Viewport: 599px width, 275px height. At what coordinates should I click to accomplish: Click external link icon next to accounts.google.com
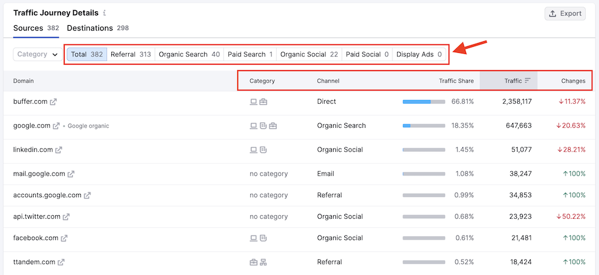[x=87, y=195]
